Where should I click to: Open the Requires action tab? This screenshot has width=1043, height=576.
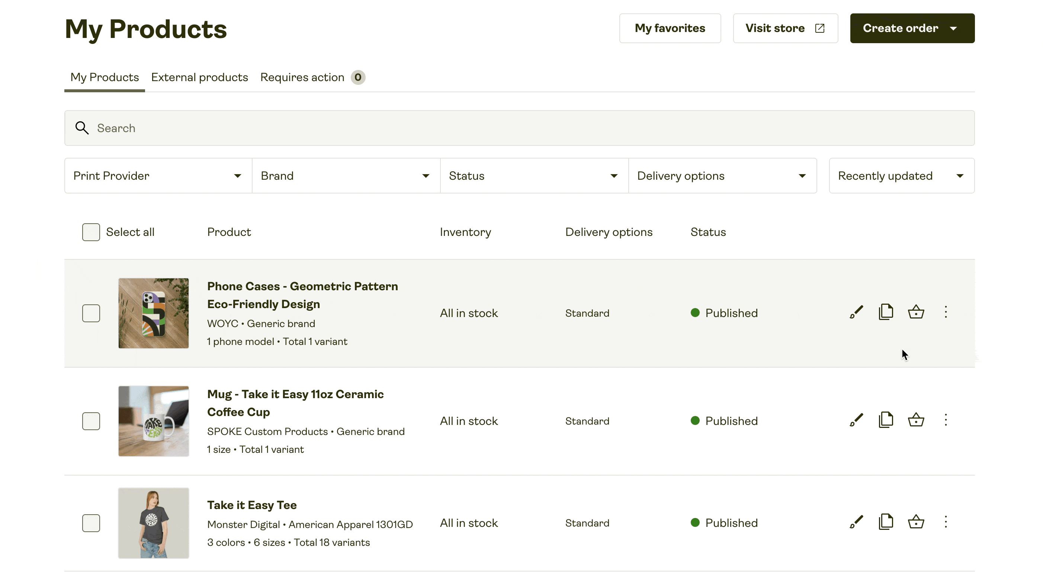pos(302,77)
